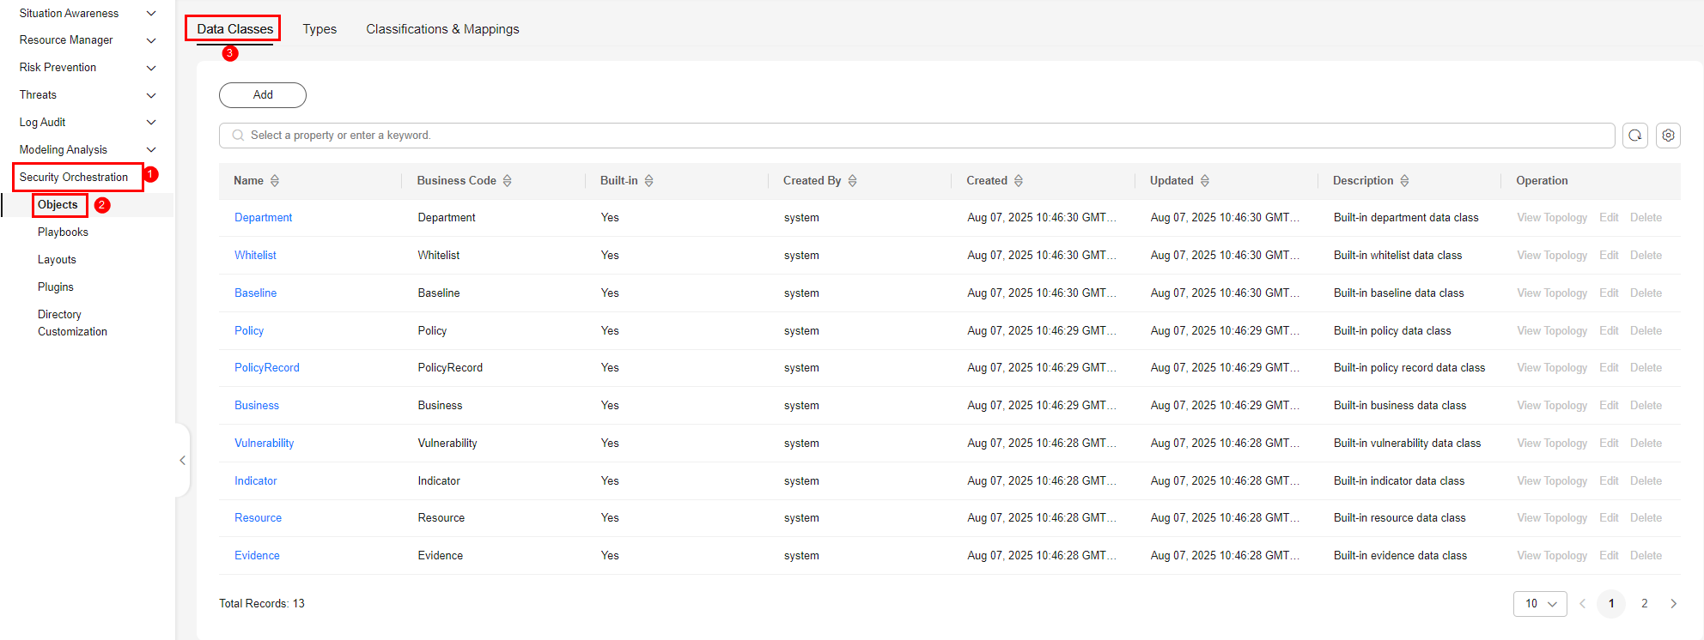Sort by Created By column icon

pyautogui.click(x=853, y=181)
